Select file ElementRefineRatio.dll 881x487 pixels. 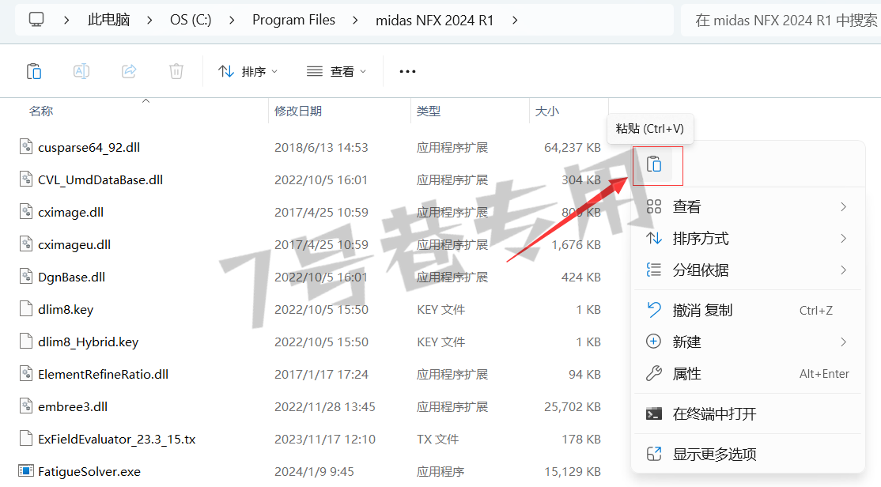pos(104,375)
